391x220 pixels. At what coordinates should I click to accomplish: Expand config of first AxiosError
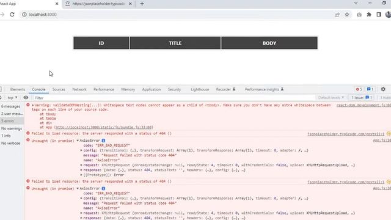pyautogui.click(x=81, y=150)
